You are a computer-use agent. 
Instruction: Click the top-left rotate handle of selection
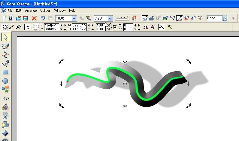coord(62,62)
